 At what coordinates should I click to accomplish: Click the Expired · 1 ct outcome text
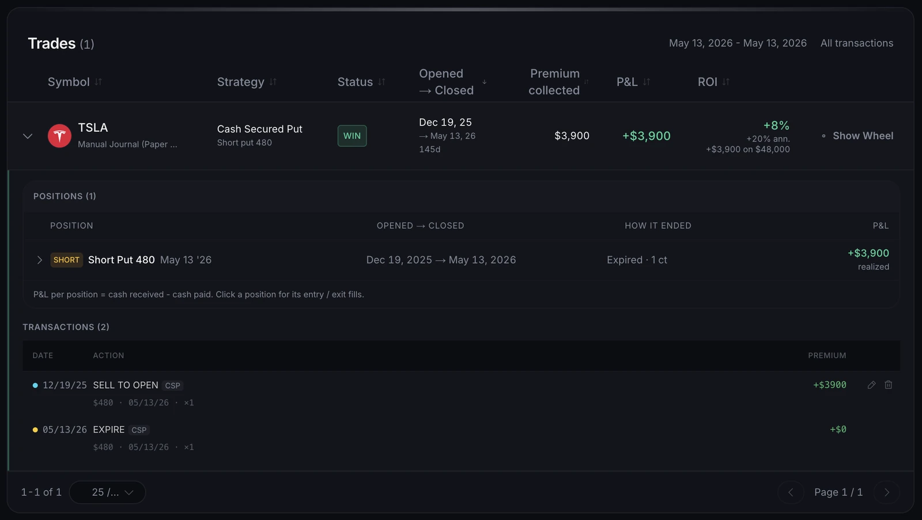click(637, 260)
